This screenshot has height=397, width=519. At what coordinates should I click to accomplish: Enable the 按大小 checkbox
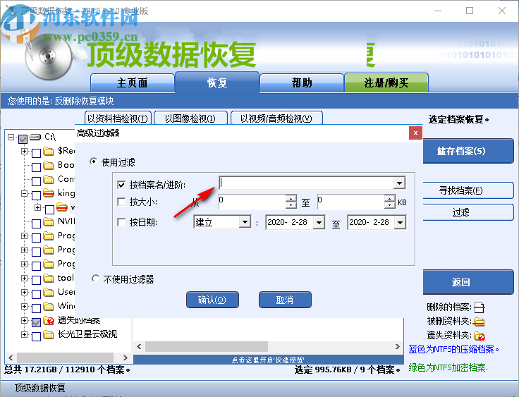[x=121, y=202]
